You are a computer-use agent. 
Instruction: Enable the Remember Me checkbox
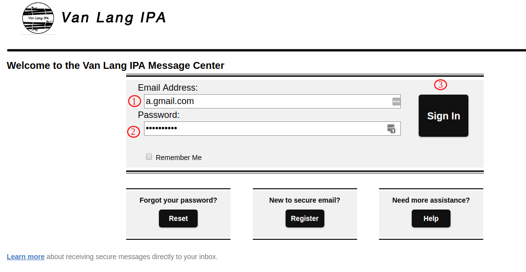(x=149, y=157)
